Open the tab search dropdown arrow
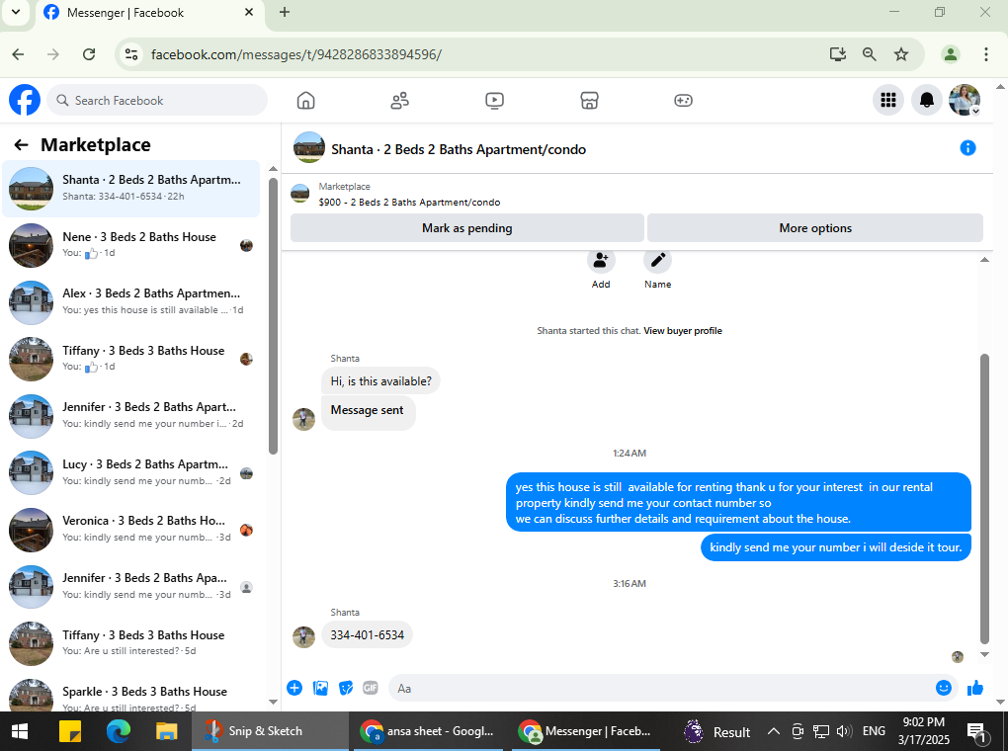This screenshot has width=1008, height=751. tap(16, 12)
